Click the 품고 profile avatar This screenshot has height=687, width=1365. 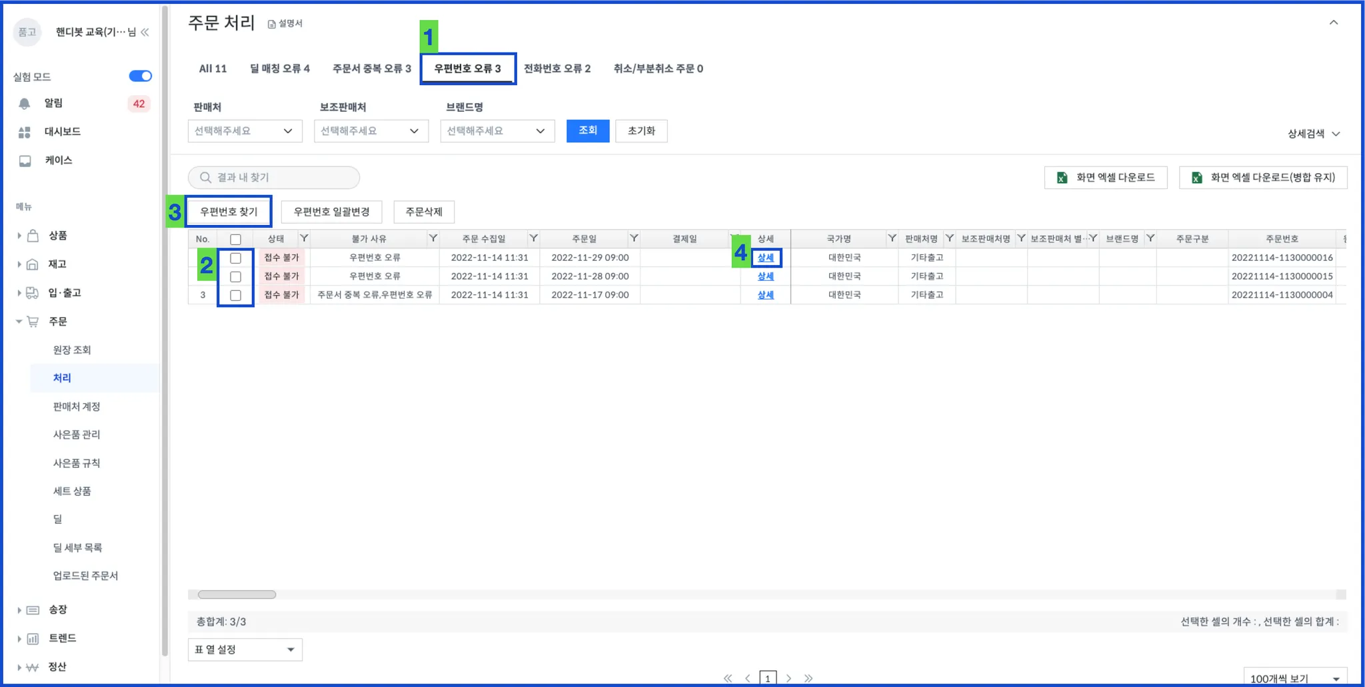pos(27,32)
